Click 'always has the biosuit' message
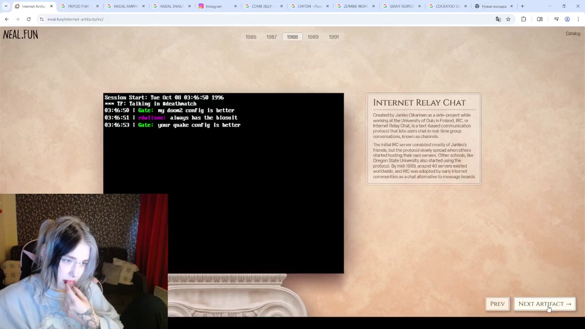585x329 pixels. click(x=204, y=118)
